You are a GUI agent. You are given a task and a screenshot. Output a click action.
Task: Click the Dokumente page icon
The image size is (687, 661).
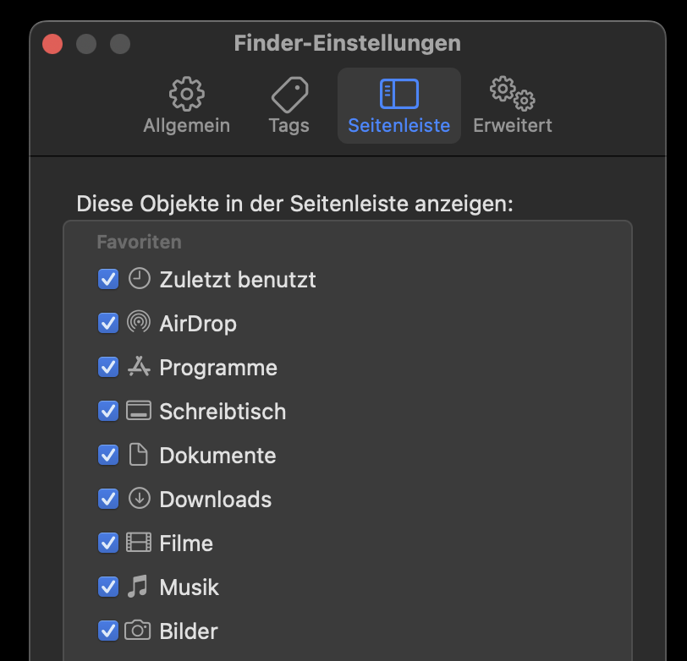pos(138,455)
